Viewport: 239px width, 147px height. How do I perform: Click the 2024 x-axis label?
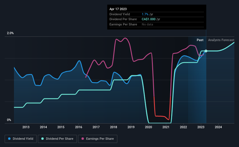click(x=218, y=127)
